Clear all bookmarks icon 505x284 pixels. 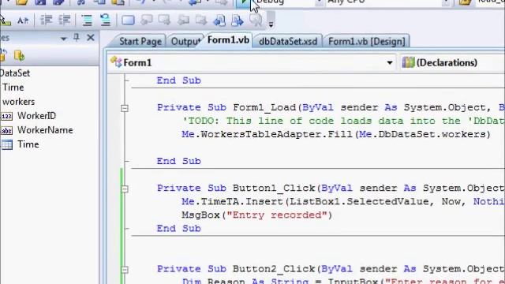pyautogui.click(x=256, y=21)
